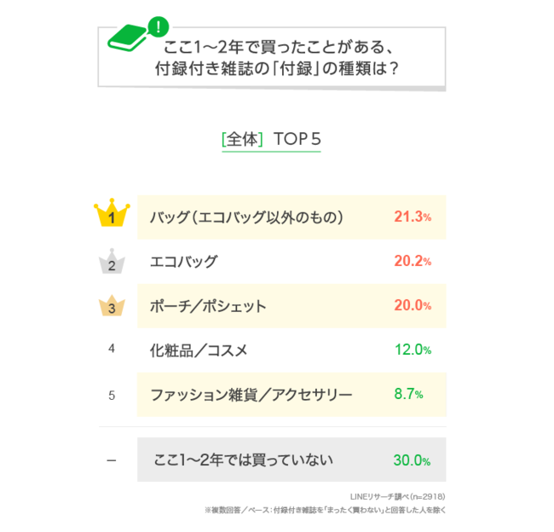The width and height of the screenshot is (554, 532).
Task: Click the LINEリサーチ調べ source credit
Action: (x=397, y=495)
